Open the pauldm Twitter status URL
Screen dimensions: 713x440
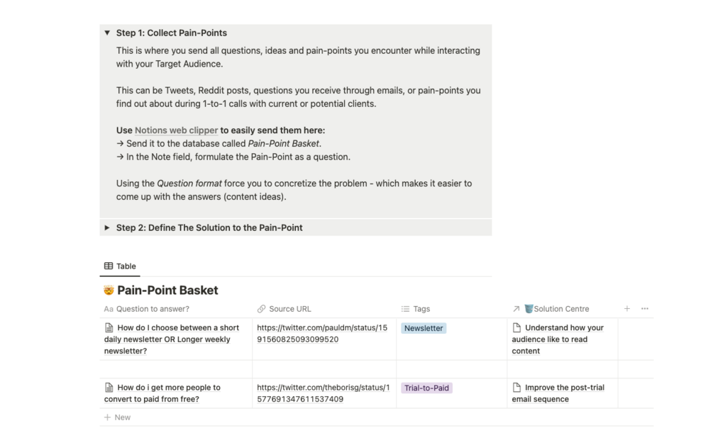coord(322,334)
